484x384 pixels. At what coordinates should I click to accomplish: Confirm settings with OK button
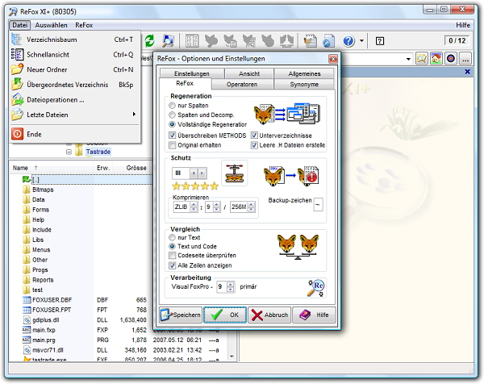[x=225, y=315]
